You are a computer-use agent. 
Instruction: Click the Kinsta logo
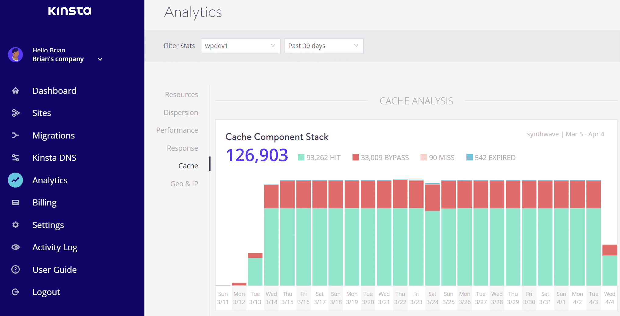tap(70, 11)
